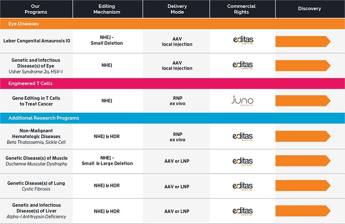
Task: Click the Editing Mechanism column header
Action: pos(107,9)
